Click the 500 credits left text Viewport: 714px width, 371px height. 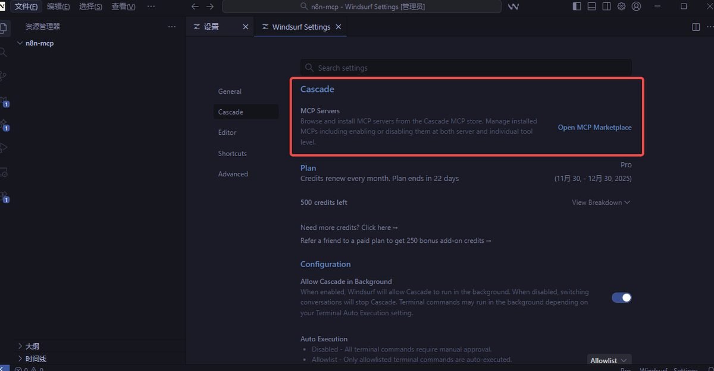(324, 202)
